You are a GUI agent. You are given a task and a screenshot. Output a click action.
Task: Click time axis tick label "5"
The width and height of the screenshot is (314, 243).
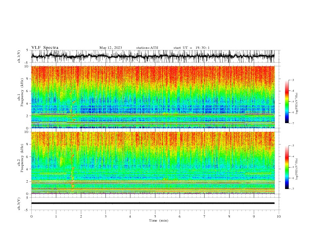pos(155,216)
